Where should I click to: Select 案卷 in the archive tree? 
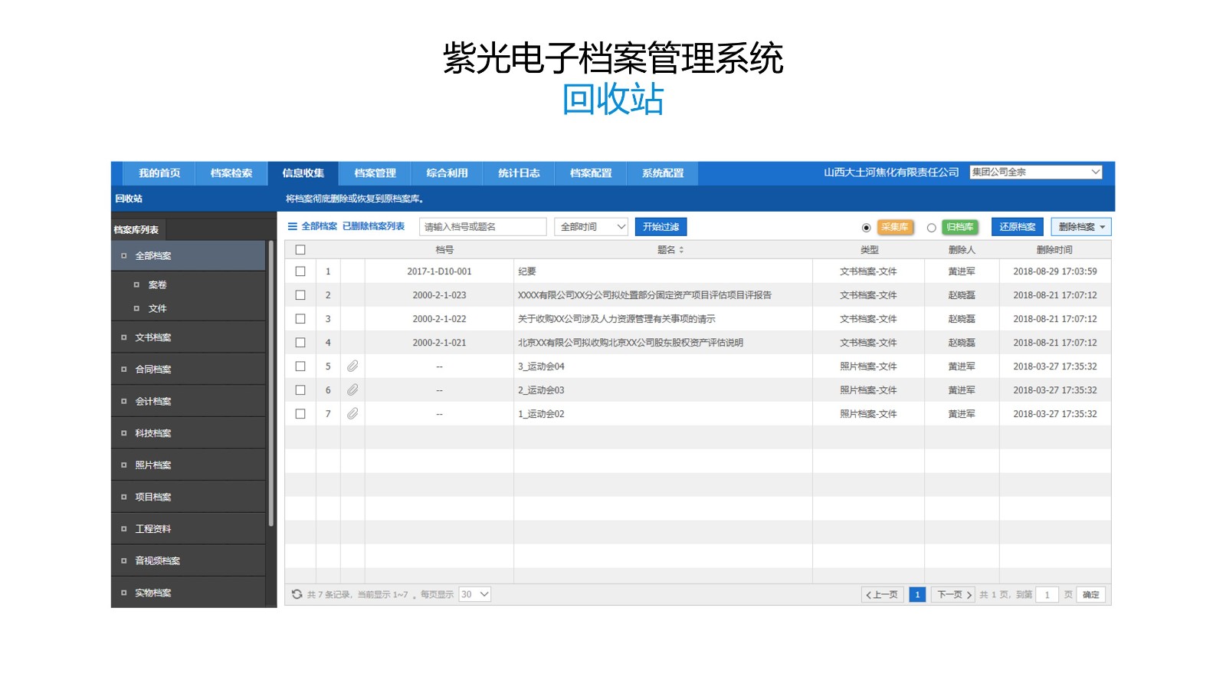point(157,285)
